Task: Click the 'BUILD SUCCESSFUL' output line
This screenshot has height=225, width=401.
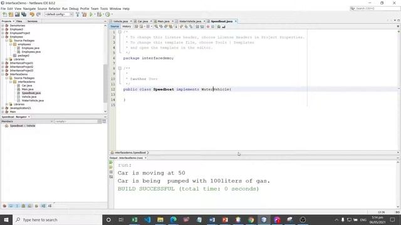Action: [x=188, y=189]
